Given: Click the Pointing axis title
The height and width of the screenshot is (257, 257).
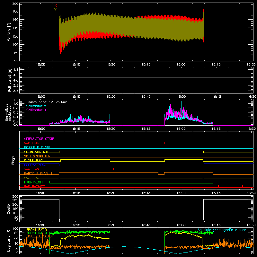Looking at the screenshot, I should (9, 32).
